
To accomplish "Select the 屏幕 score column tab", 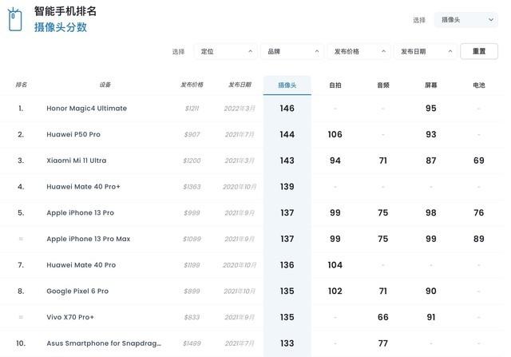I will [x=431, y=85].
